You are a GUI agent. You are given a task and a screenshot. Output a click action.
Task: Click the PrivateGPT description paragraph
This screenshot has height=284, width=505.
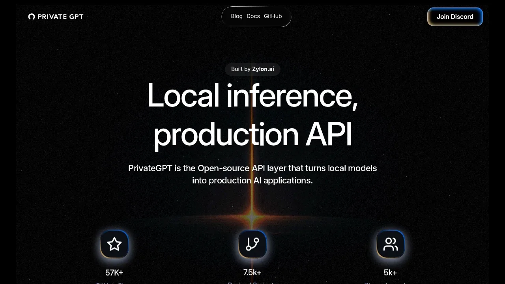pos(252,174)
